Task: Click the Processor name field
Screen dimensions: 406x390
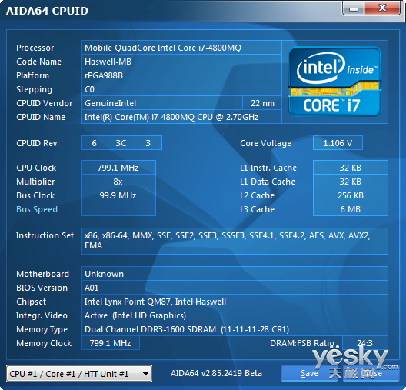Action: [x=181, y=48]
